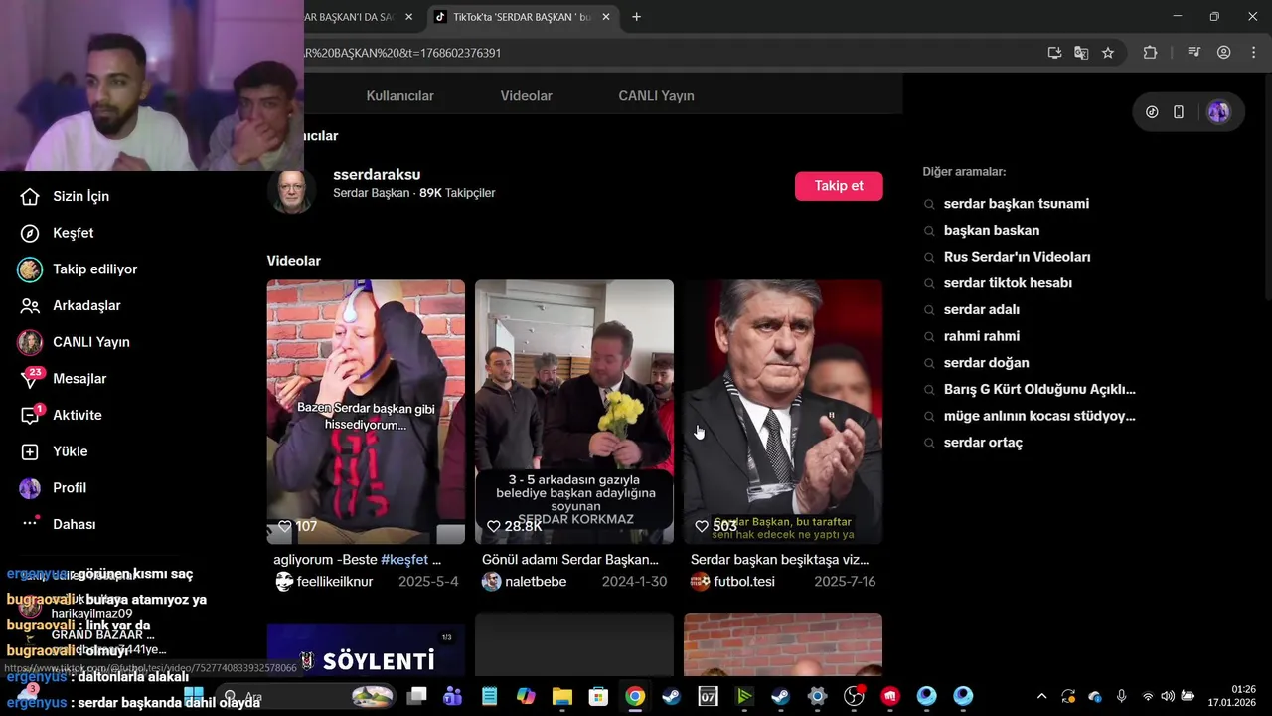The width and height of the screenshot is (1272, 716).
Task: Open the media controls icon
Action: pos(1194,53)
